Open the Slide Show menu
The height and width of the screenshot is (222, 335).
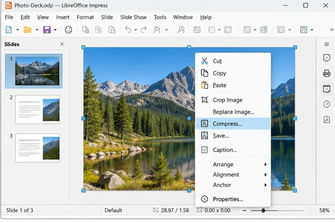[x=133, y=17]
